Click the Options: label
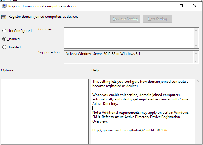This screenshot has width=203, height=145. click(x=8, y=70)
